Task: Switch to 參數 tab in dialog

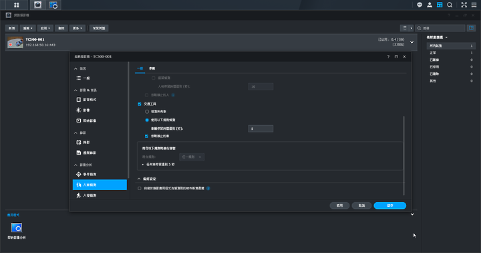Action: [152, 68]
